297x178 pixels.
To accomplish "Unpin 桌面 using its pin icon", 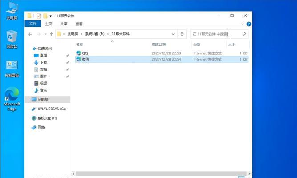I will tap(67, 56).
